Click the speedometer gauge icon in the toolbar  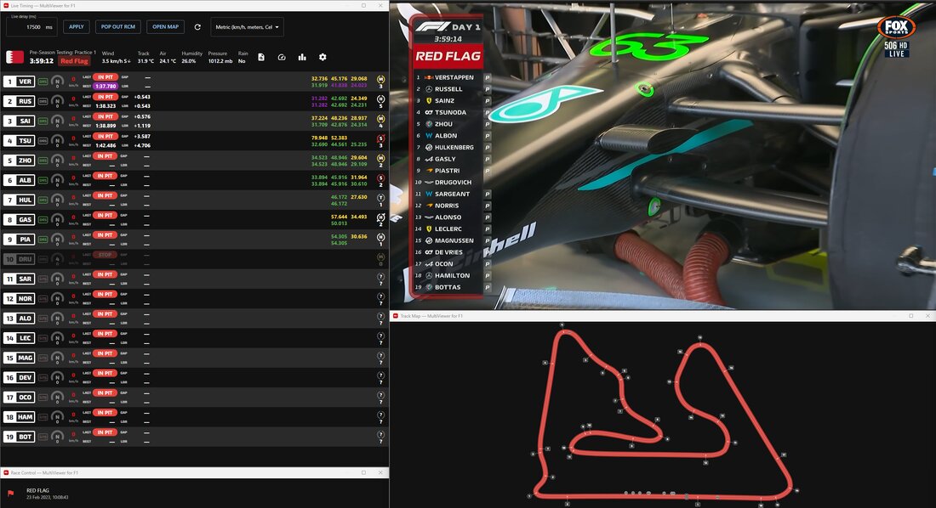coord(283,57)
